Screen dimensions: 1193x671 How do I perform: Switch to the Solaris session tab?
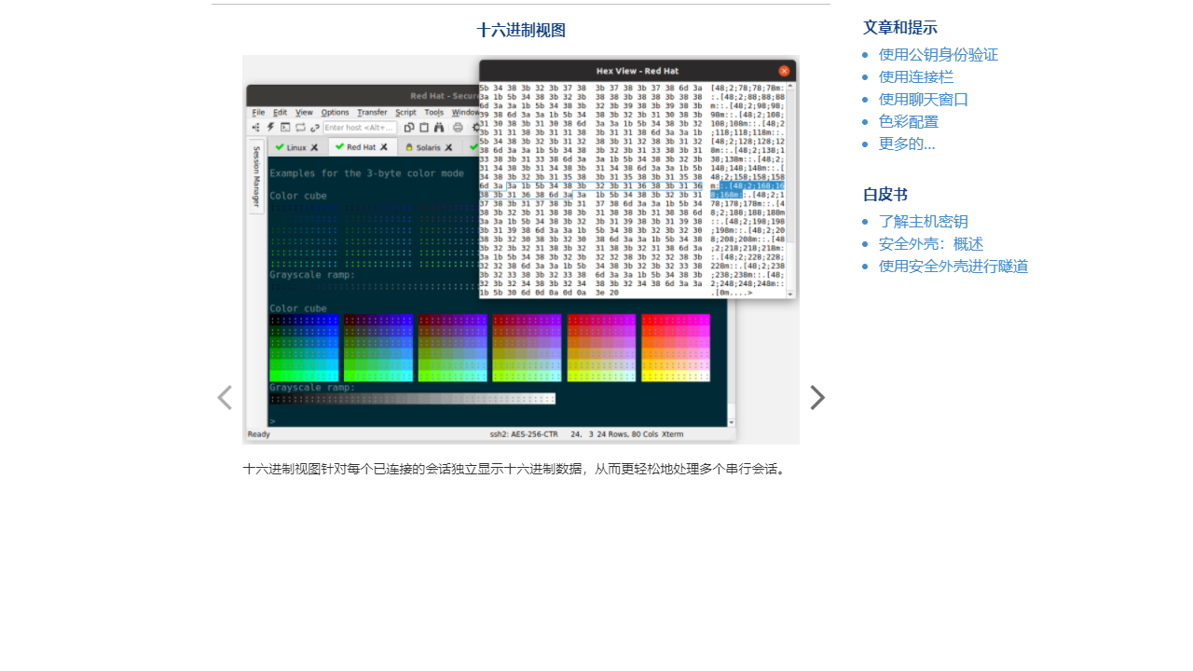tap(430, 147)
